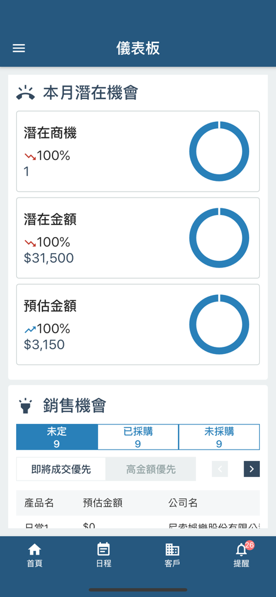Tap the 公司名 column header
276x597 pixels.
(183, 503)
